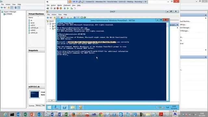Open Recording in the meeting bar

coord(138,2)
